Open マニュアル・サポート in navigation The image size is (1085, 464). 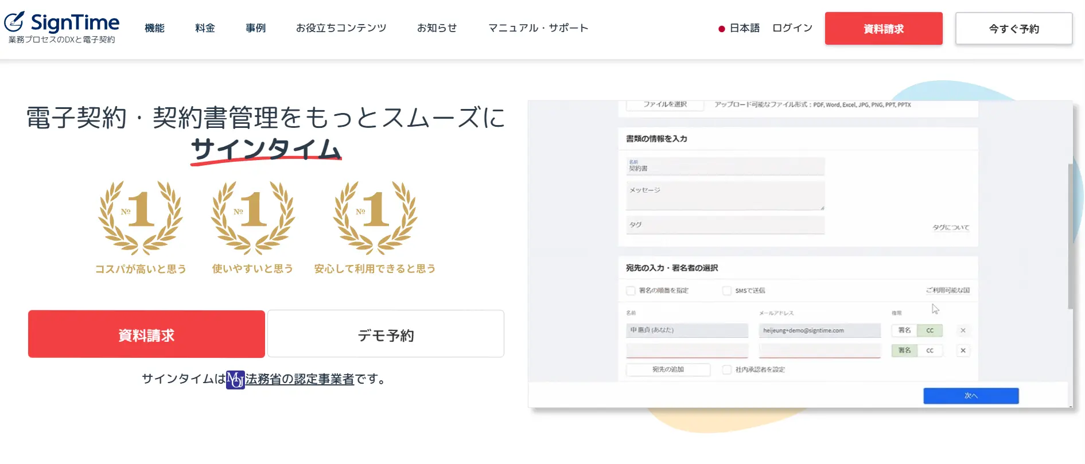pos(538,28)
